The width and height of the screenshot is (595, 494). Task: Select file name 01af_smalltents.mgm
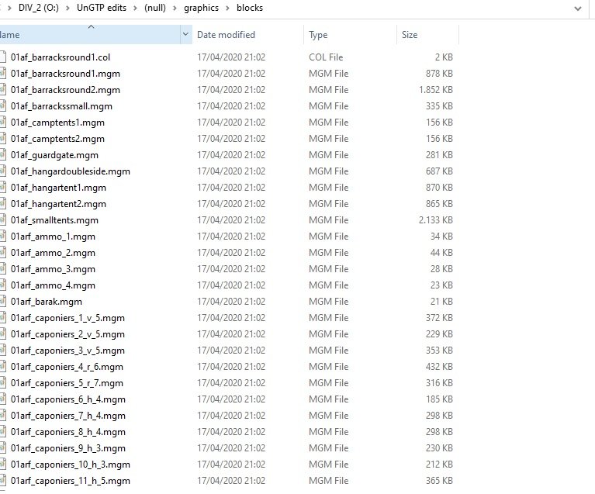click(x=54, y=220)
